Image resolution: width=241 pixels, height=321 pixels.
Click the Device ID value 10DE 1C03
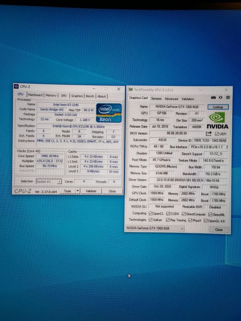coord(210,140)
